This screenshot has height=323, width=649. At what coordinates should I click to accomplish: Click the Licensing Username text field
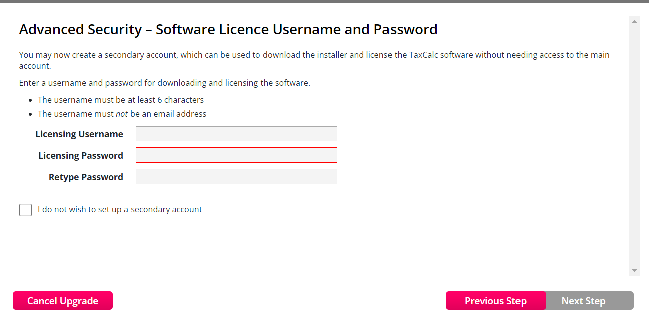point(236,134)
